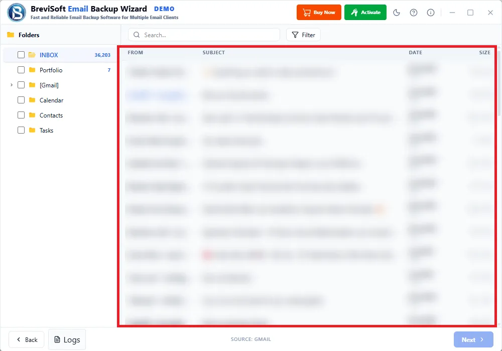
Task: Click the BreviSoft logo icon
Action: (x=17, y=13)
